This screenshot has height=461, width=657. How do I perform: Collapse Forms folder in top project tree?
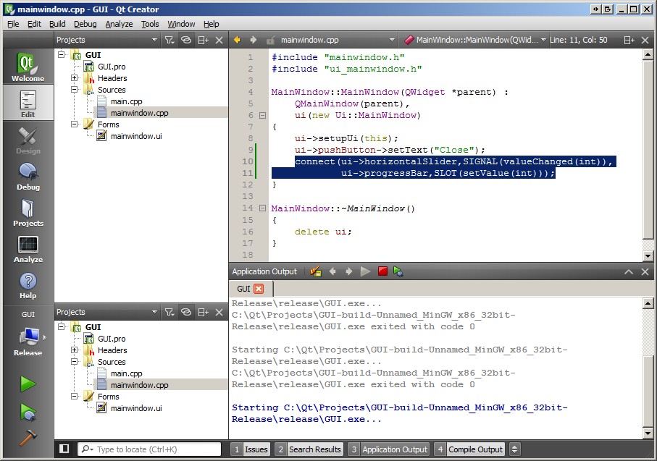[x=74, y=124]
